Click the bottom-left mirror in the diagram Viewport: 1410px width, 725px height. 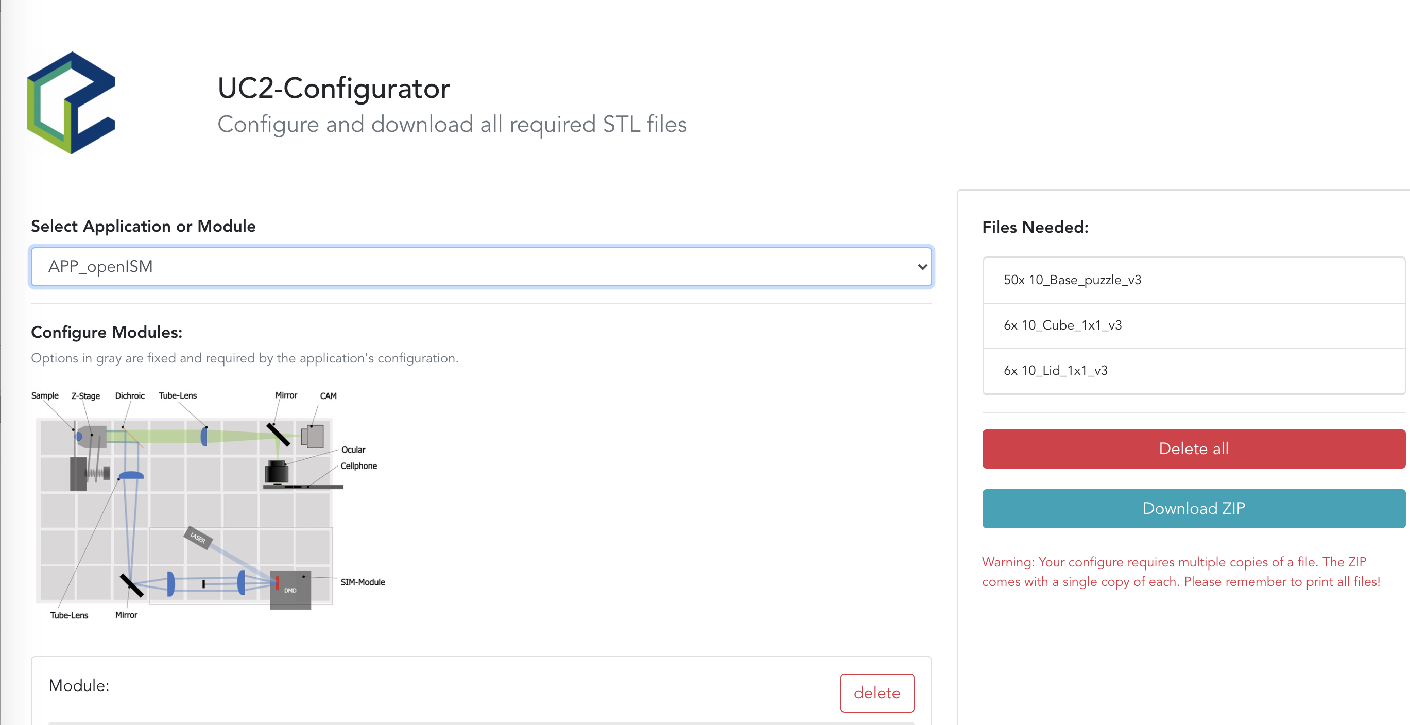point(131,585)
